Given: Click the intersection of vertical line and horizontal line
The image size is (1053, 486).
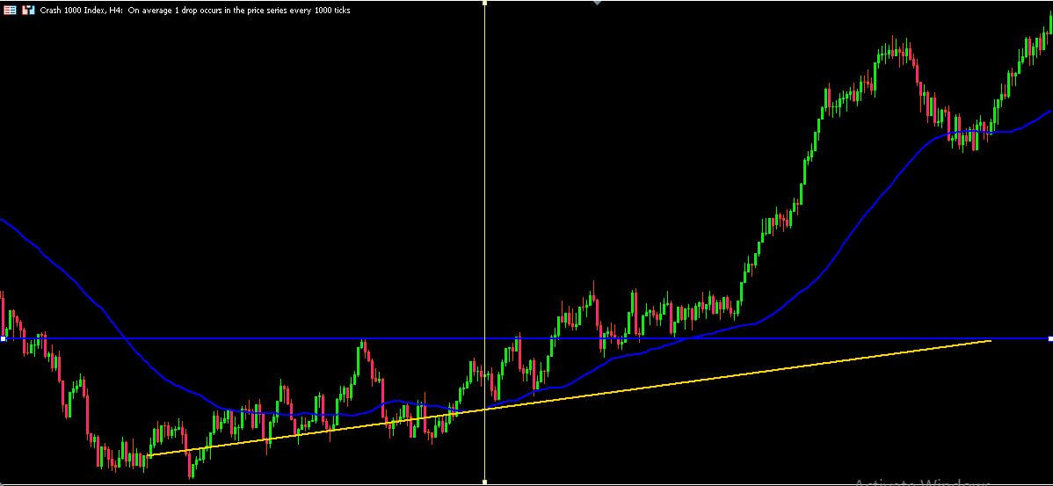Looking at the screenshot, I should click(x=485, y=338).
